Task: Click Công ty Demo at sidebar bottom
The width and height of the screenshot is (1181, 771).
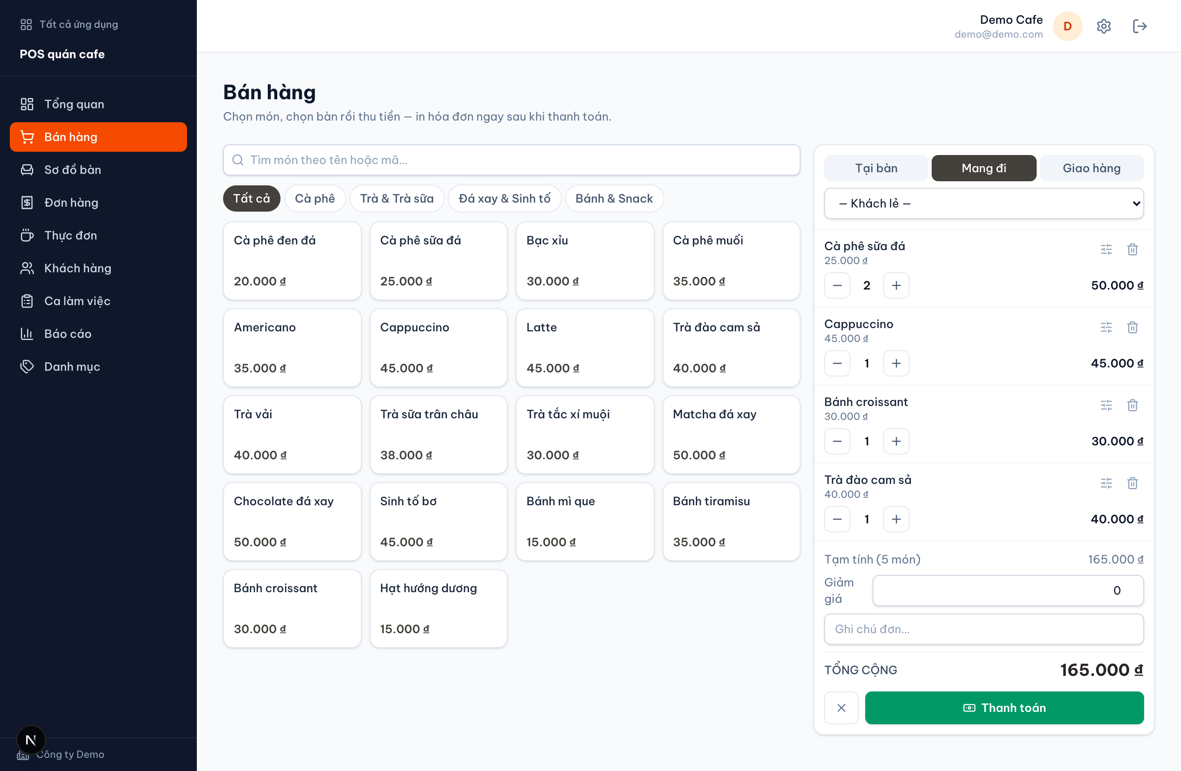Action: click(x=70, y=754)
